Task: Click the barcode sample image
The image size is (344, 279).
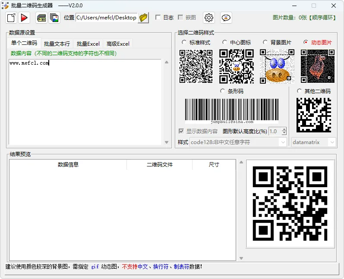Action: pyautogui.click(x=232, y=111)
